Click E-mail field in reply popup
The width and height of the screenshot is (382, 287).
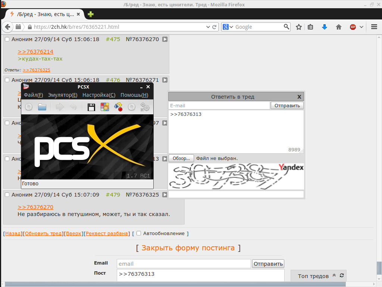tap(219, 105)
